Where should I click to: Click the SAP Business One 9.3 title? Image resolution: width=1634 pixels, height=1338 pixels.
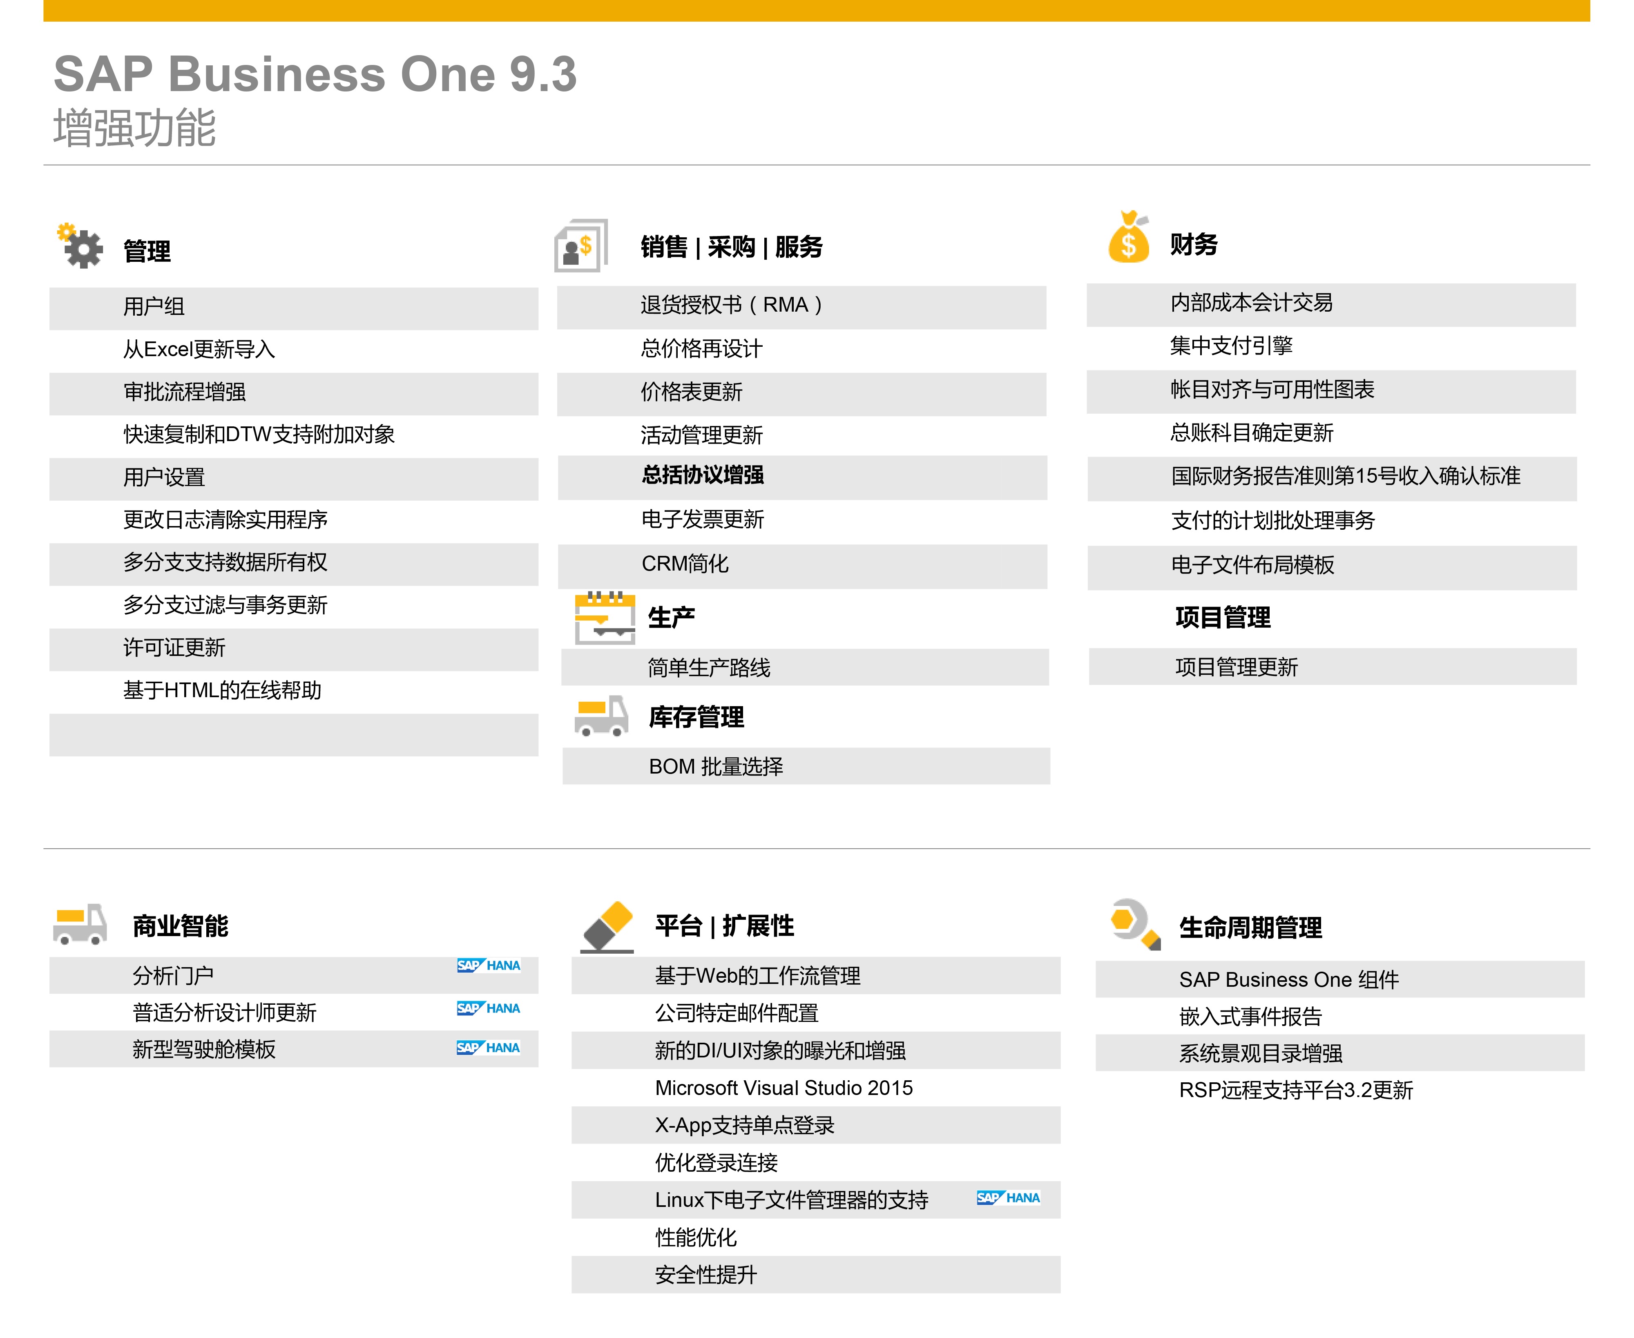[x=315, y=75]
